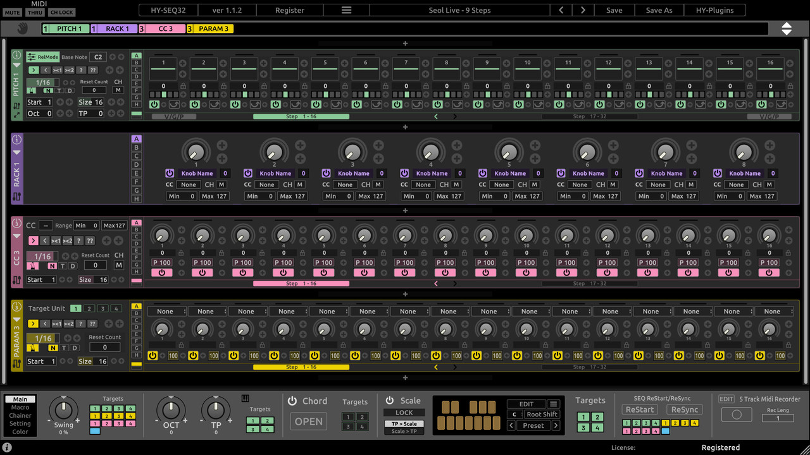Collapse the CC 3 track triangle
810x455 pixels.
(17, 236)
